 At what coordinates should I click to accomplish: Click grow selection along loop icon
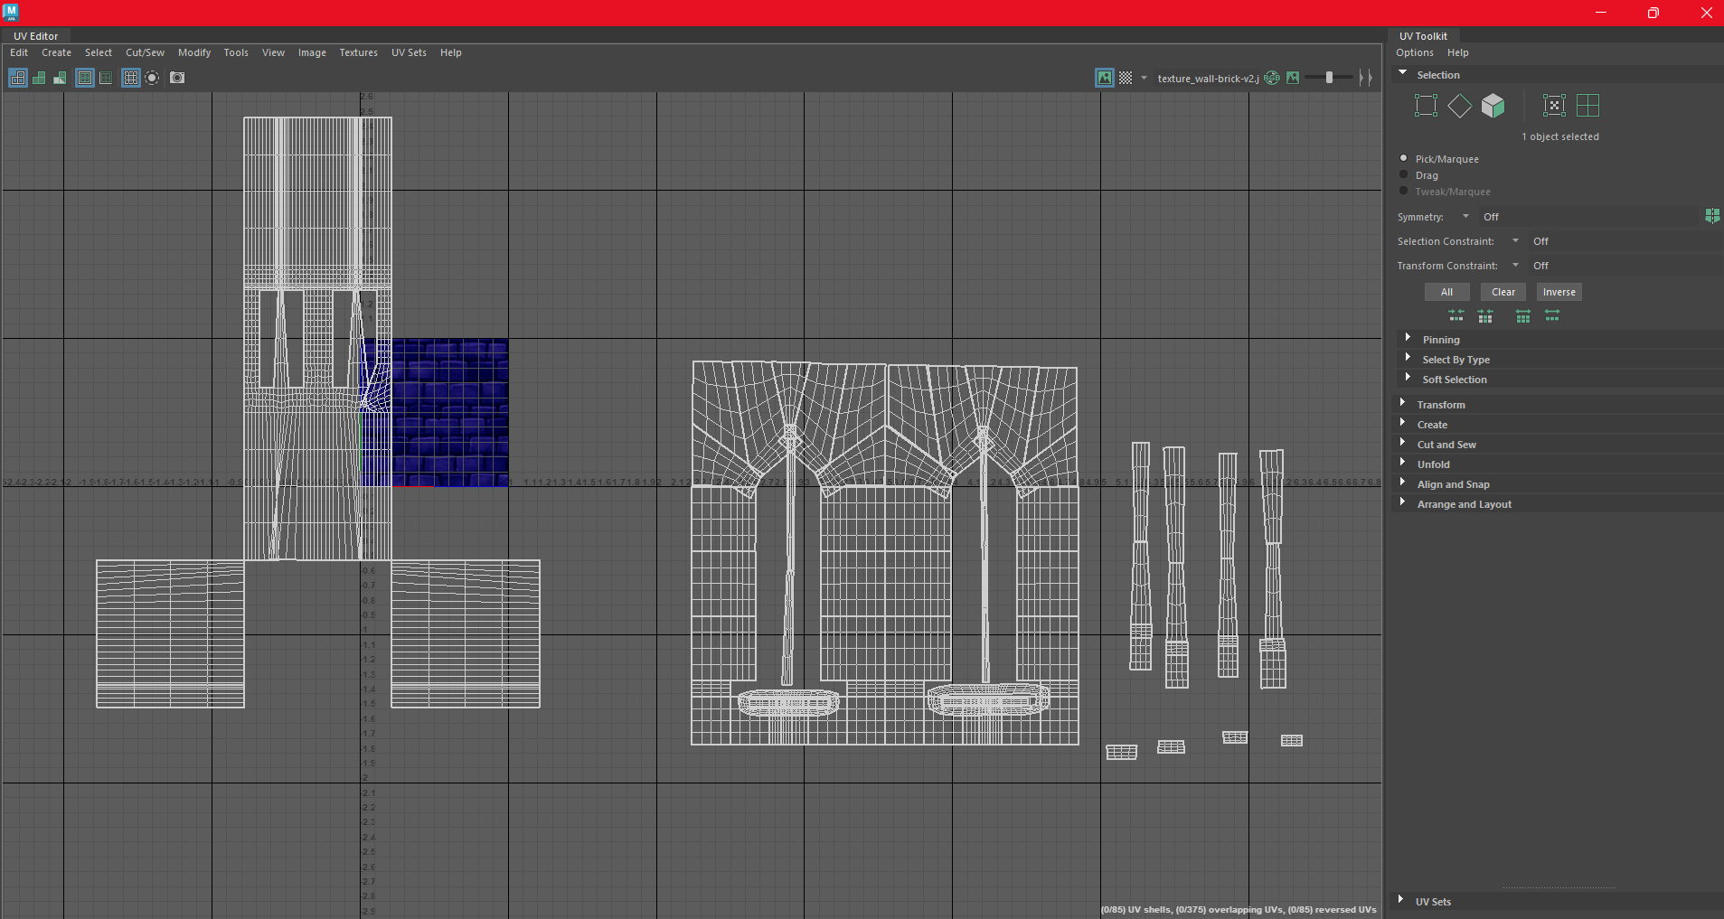click(1552, 315)
